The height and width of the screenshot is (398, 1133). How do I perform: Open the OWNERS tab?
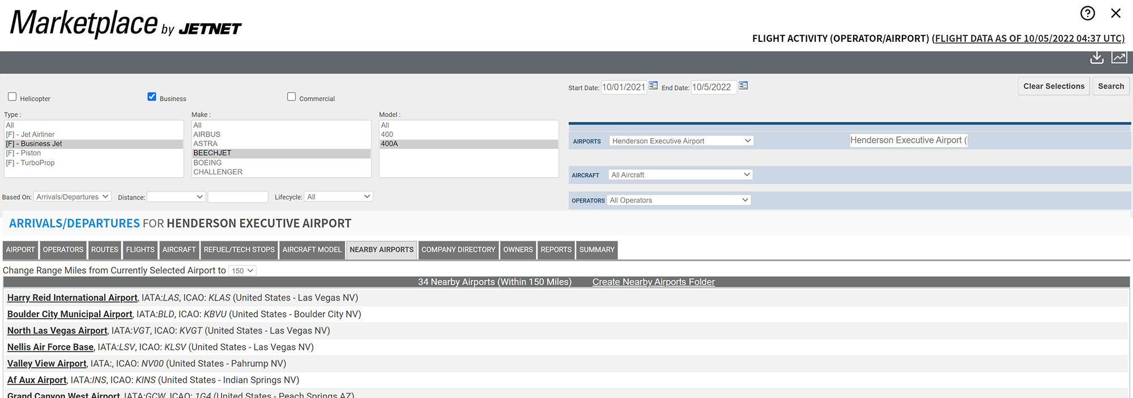518,250
